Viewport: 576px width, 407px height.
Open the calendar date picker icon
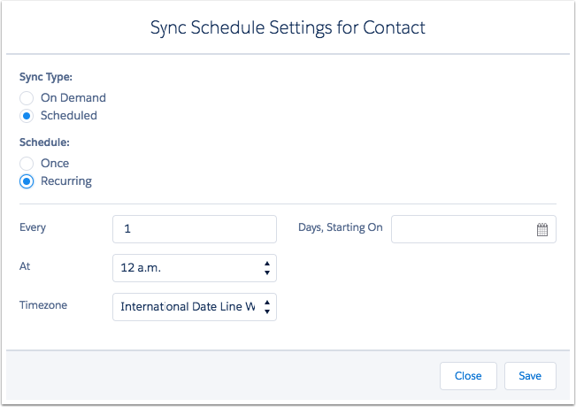pos(542,230)
